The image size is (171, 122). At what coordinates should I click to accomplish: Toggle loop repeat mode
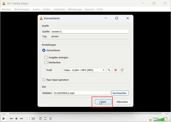click(45, 119)
